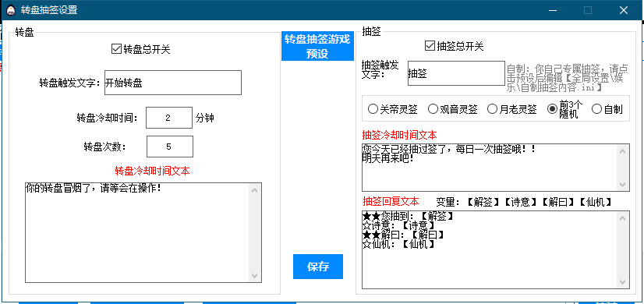
Task: Click down arrow of 转盘冷却时间文本 scrollbar
Action: [x=254, y=276]
